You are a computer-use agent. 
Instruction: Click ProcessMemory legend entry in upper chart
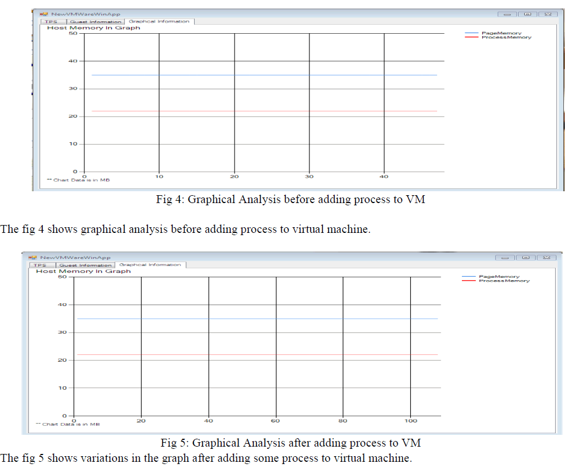coord(506,38)
